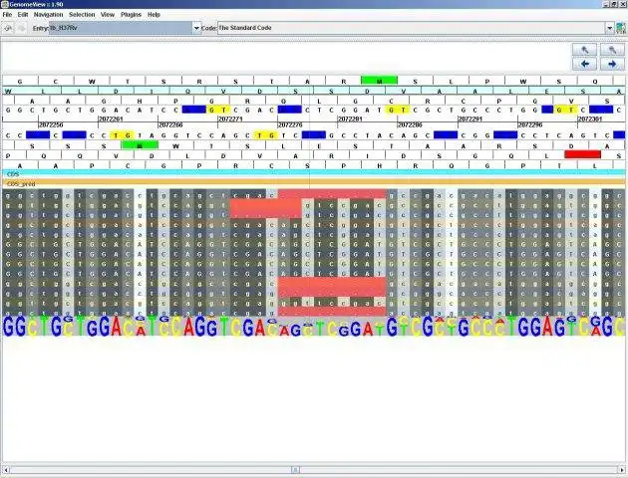The height and width of the screenshot is (478, 628).
Task: Select the Entry field showing tb_H37Rv
Action: 121,28
